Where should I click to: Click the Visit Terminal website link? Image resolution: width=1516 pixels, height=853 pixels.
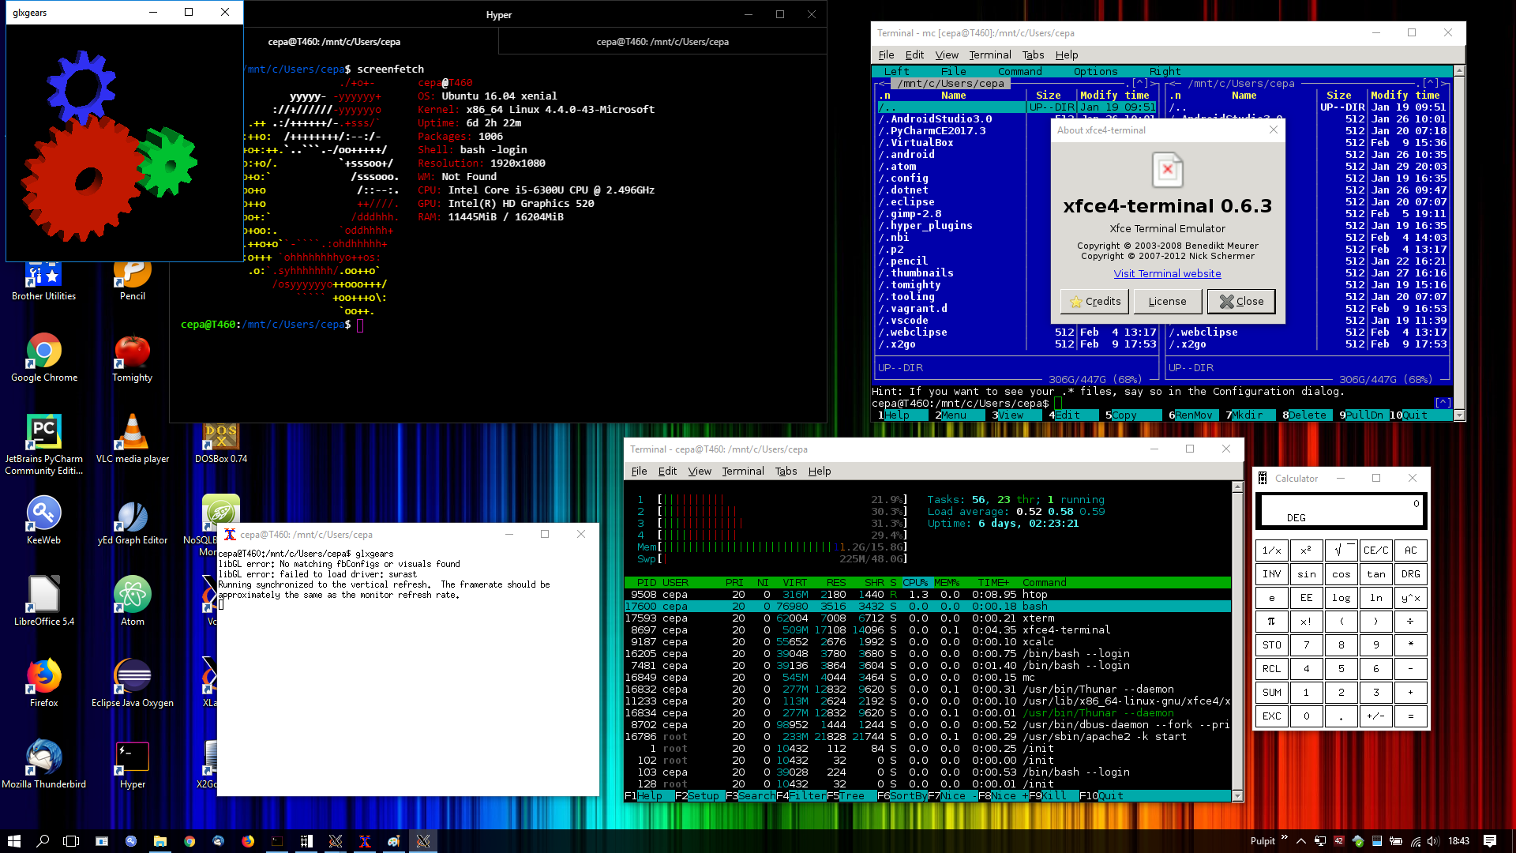click(1167, 273)
